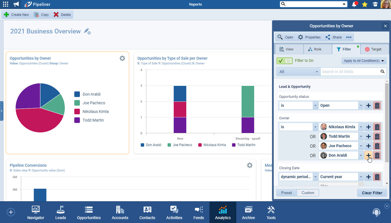The height and width of the screenshot is (223, 391).
Task: Click the pencil edit icon beside report title
Action: 87,31
